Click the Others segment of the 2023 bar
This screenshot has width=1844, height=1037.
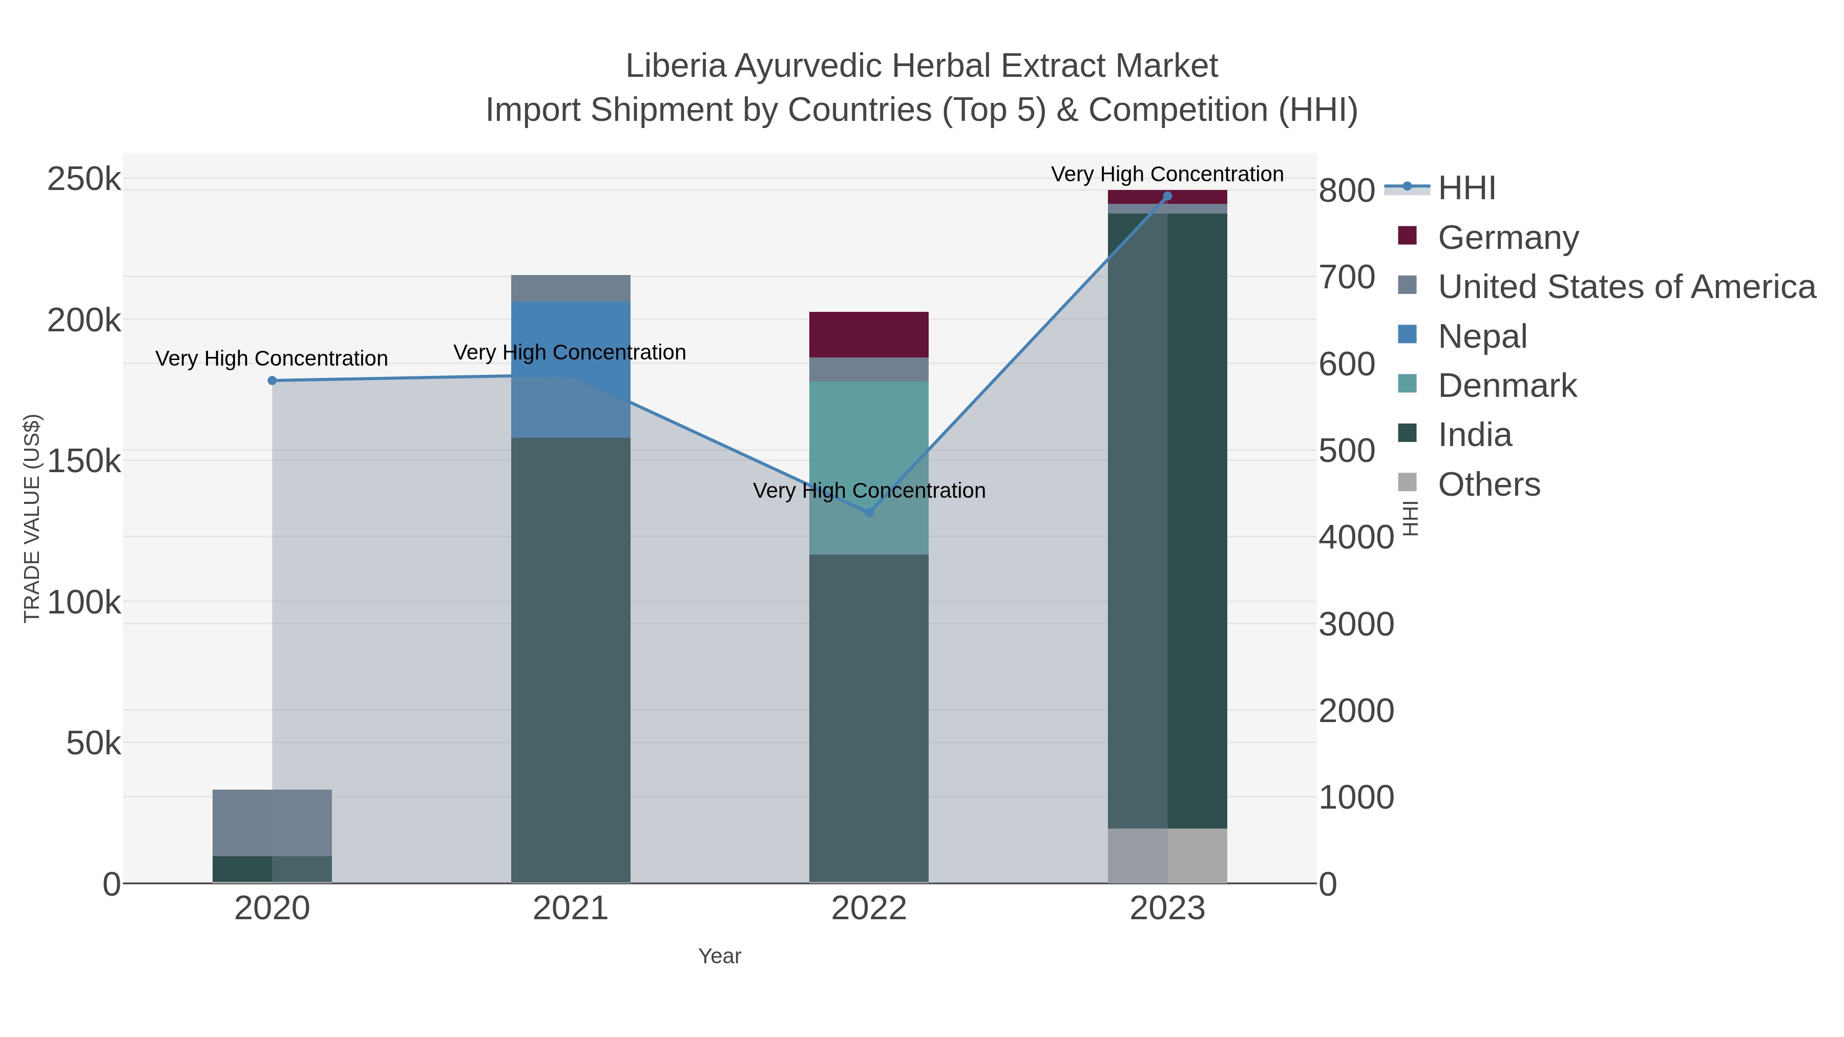pyautogui.click(x=1167, y=856)
